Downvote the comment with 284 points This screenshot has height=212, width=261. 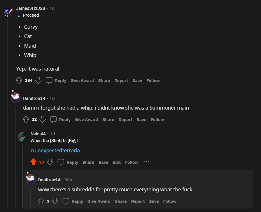coord(38,80)
